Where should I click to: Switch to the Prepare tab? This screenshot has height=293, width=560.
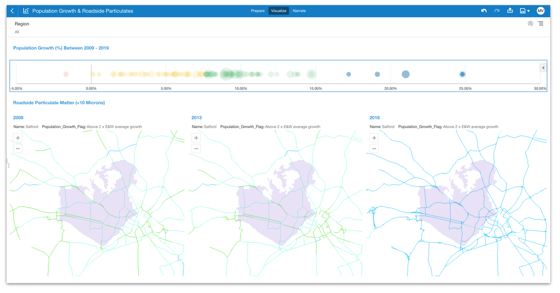tap(258, 11)
